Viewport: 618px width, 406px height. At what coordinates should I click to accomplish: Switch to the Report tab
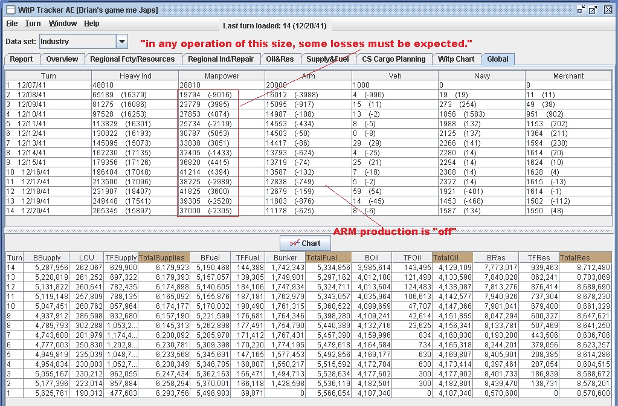point(21,59)
